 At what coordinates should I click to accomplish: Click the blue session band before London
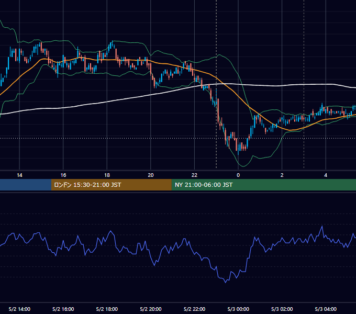(26, 185)
